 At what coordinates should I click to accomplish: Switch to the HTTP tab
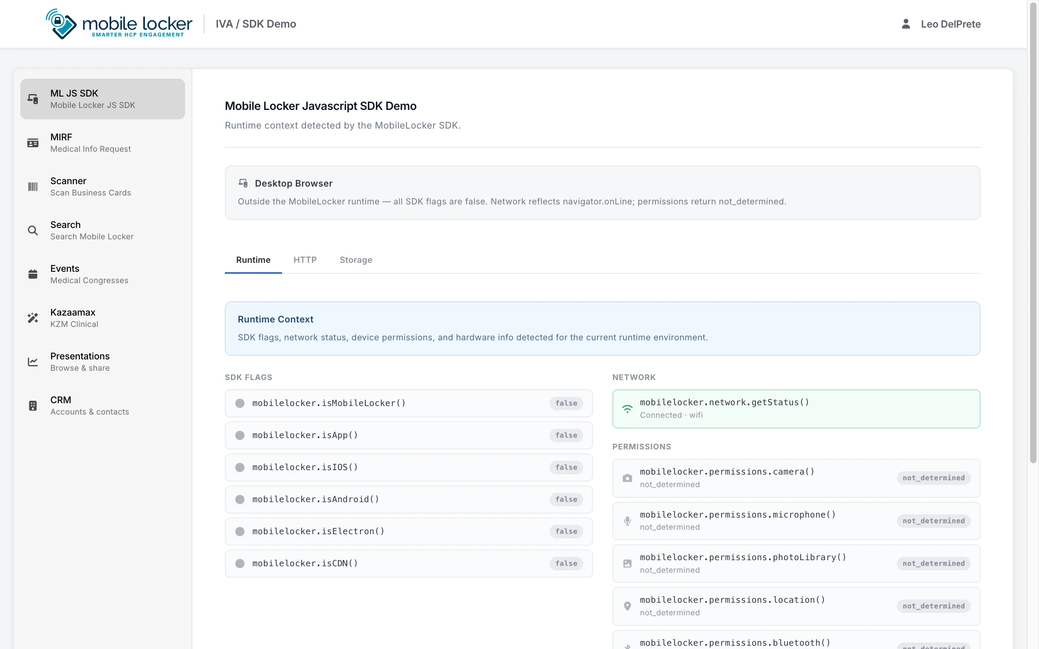305,260
